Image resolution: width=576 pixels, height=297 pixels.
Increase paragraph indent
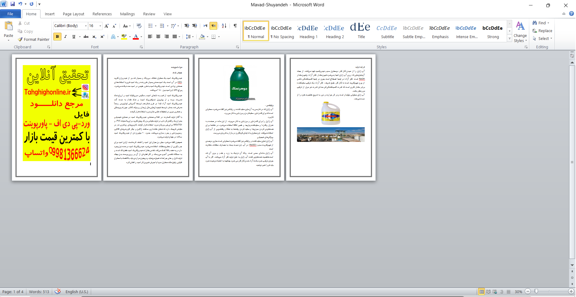click(x=194, y=26)
